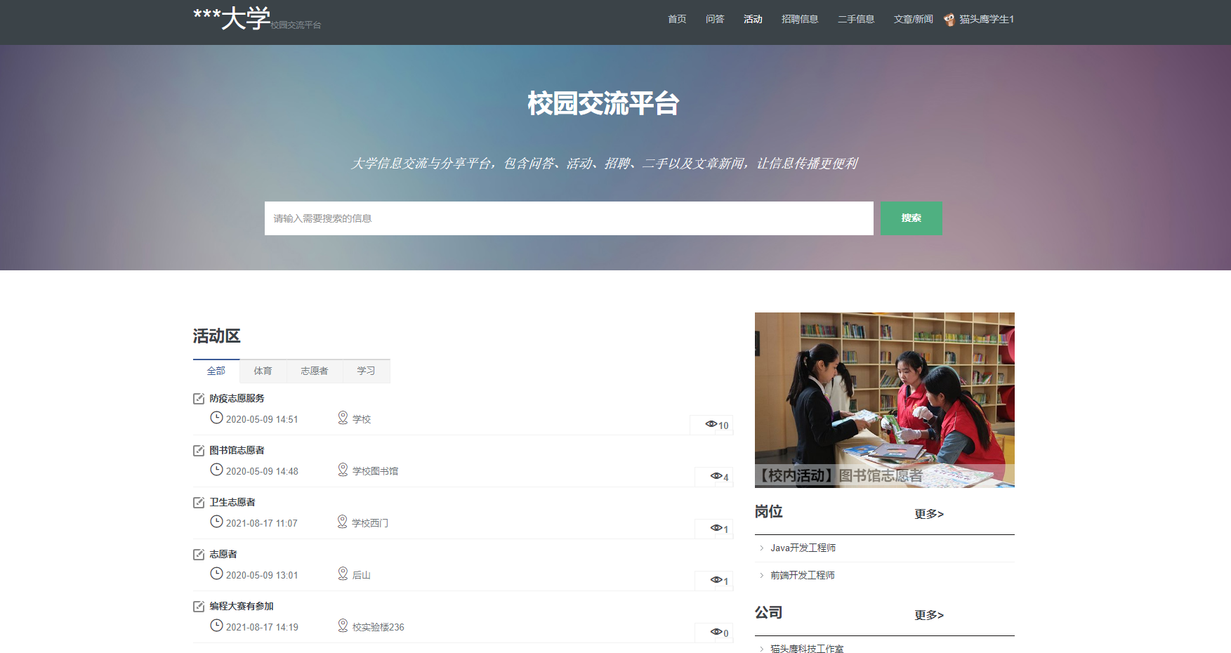Image resolution: width=1231 pixels, height=653 pixels.
Task: Click the location pin icon next to 学校图书馆
Action: 343,469
